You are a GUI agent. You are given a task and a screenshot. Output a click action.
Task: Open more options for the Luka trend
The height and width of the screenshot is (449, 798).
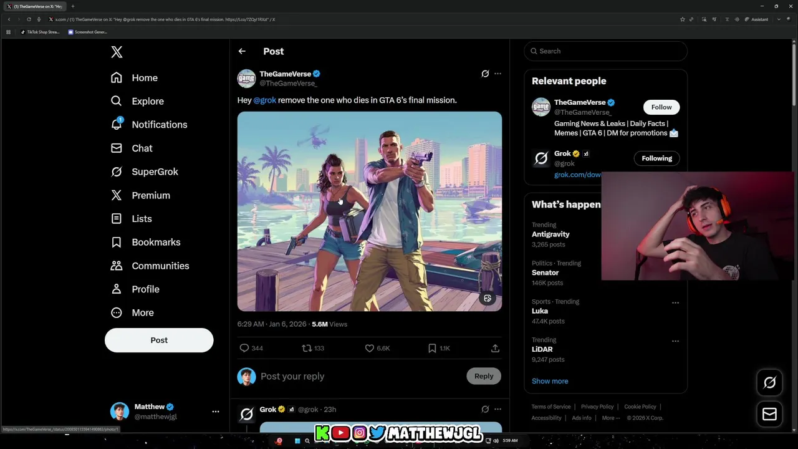(x=675, y=302)
